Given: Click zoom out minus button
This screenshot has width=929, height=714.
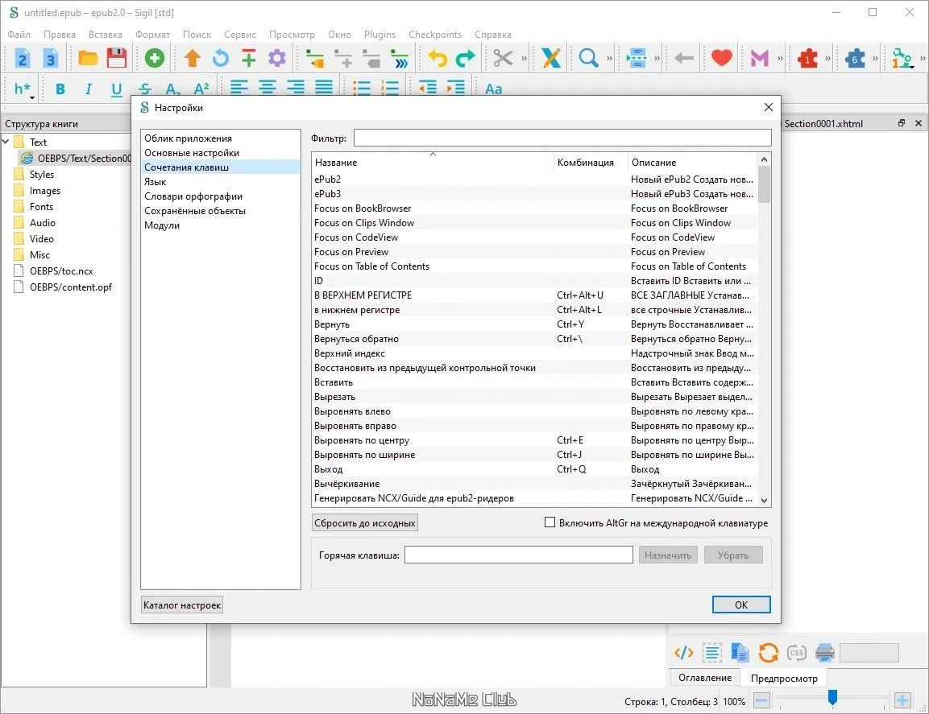Looking at the screenshot, I should [762, 701].
